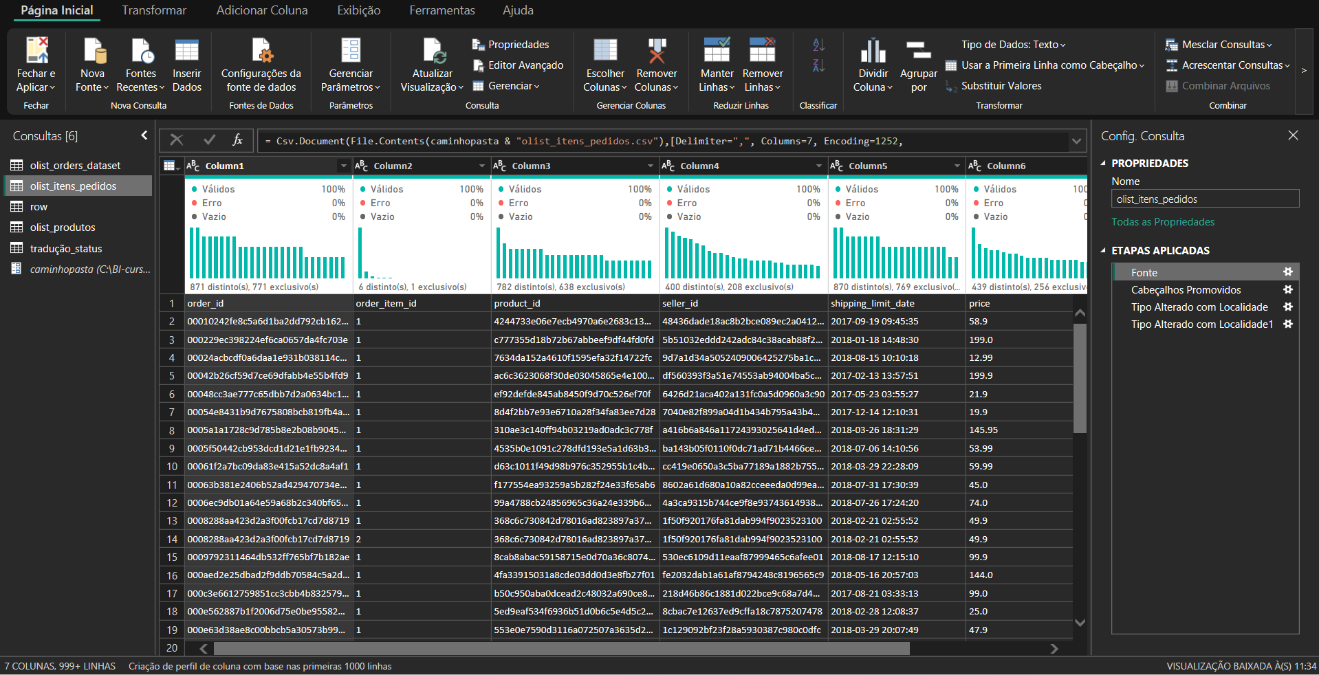Click Column6 type icon ABC
The width and height of the screenshot is (1319, 675).
point(974,166)
